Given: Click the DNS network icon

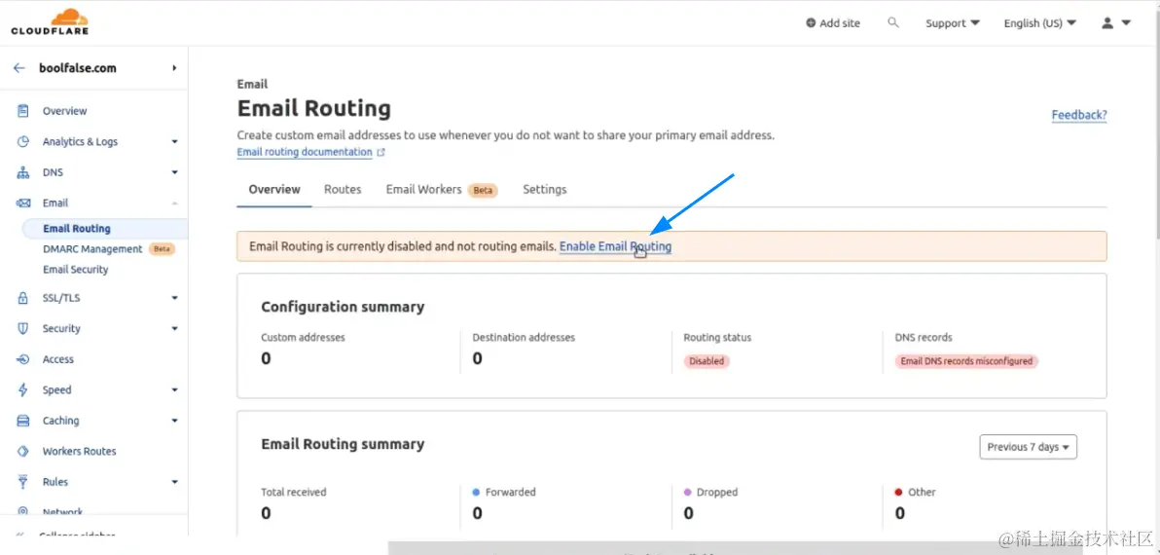Looking at the screenshot, I should tap(23, 172).
